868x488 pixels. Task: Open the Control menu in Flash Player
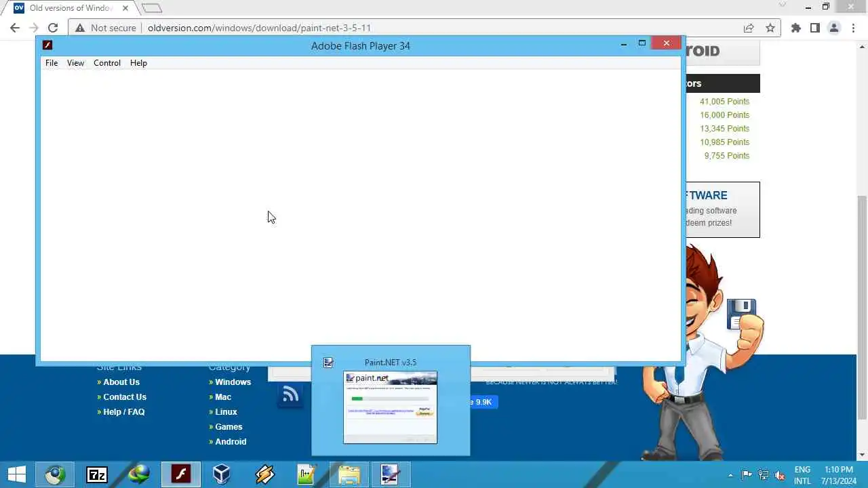(x=107, y=63)
